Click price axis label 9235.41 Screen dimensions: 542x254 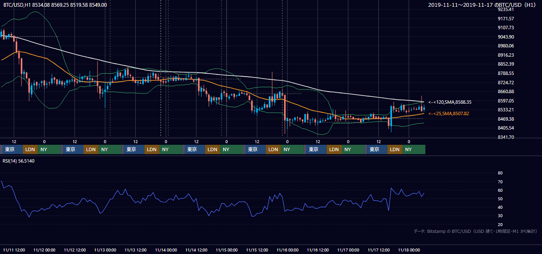click(x=506, y=9)
